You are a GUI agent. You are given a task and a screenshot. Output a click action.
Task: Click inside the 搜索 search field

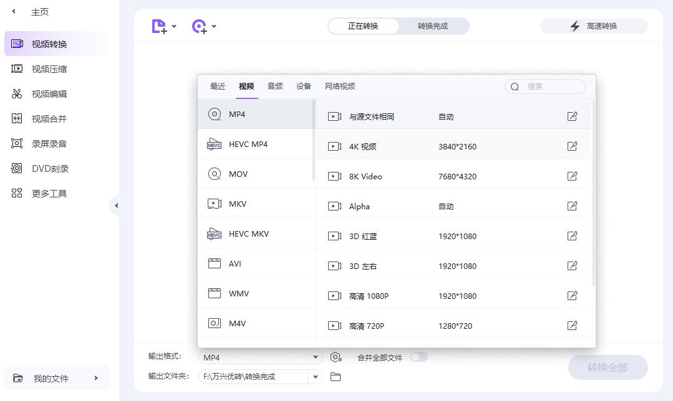tap(549, 86)
